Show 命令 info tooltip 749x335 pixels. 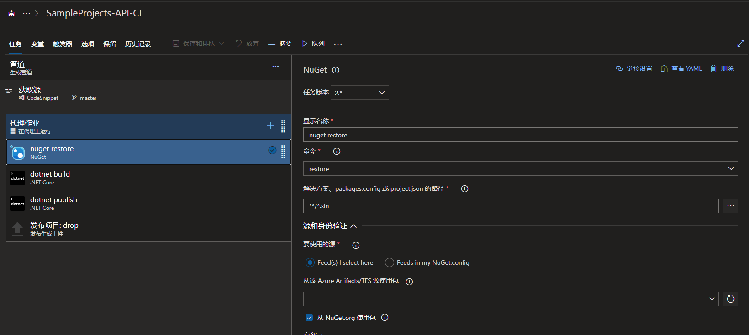point(337,151)
